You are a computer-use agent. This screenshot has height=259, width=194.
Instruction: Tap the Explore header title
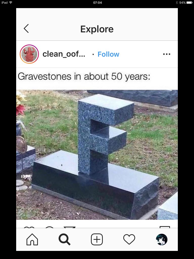[97, 29]
